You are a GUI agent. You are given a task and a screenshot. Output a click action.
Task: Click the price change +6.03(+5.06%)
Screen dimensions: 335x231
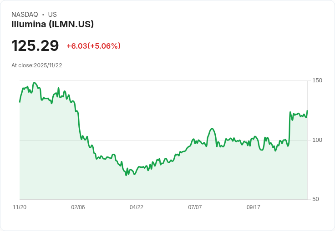(94, 46)
